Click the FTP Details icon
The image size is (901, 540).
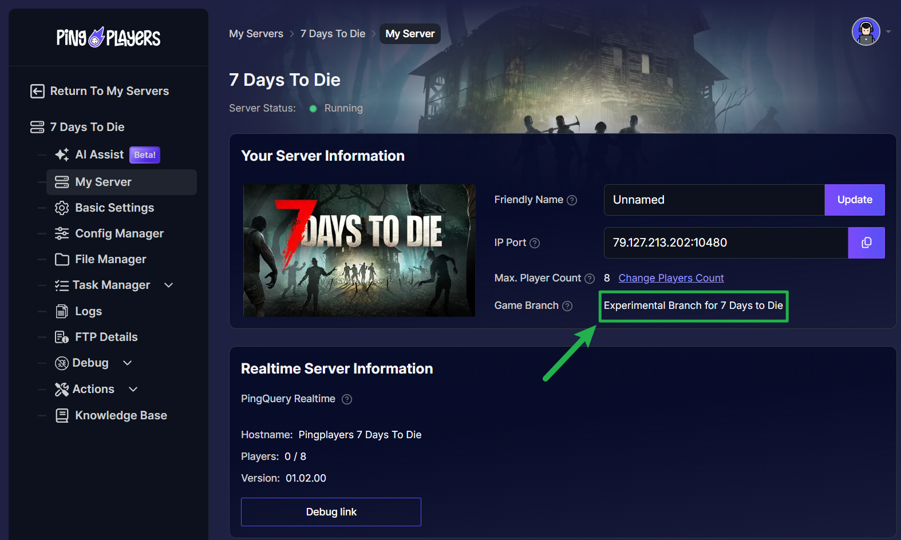point(62,337)
